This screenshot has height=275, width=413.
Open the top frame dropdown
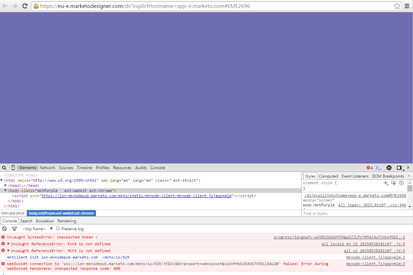coord(38,229)
